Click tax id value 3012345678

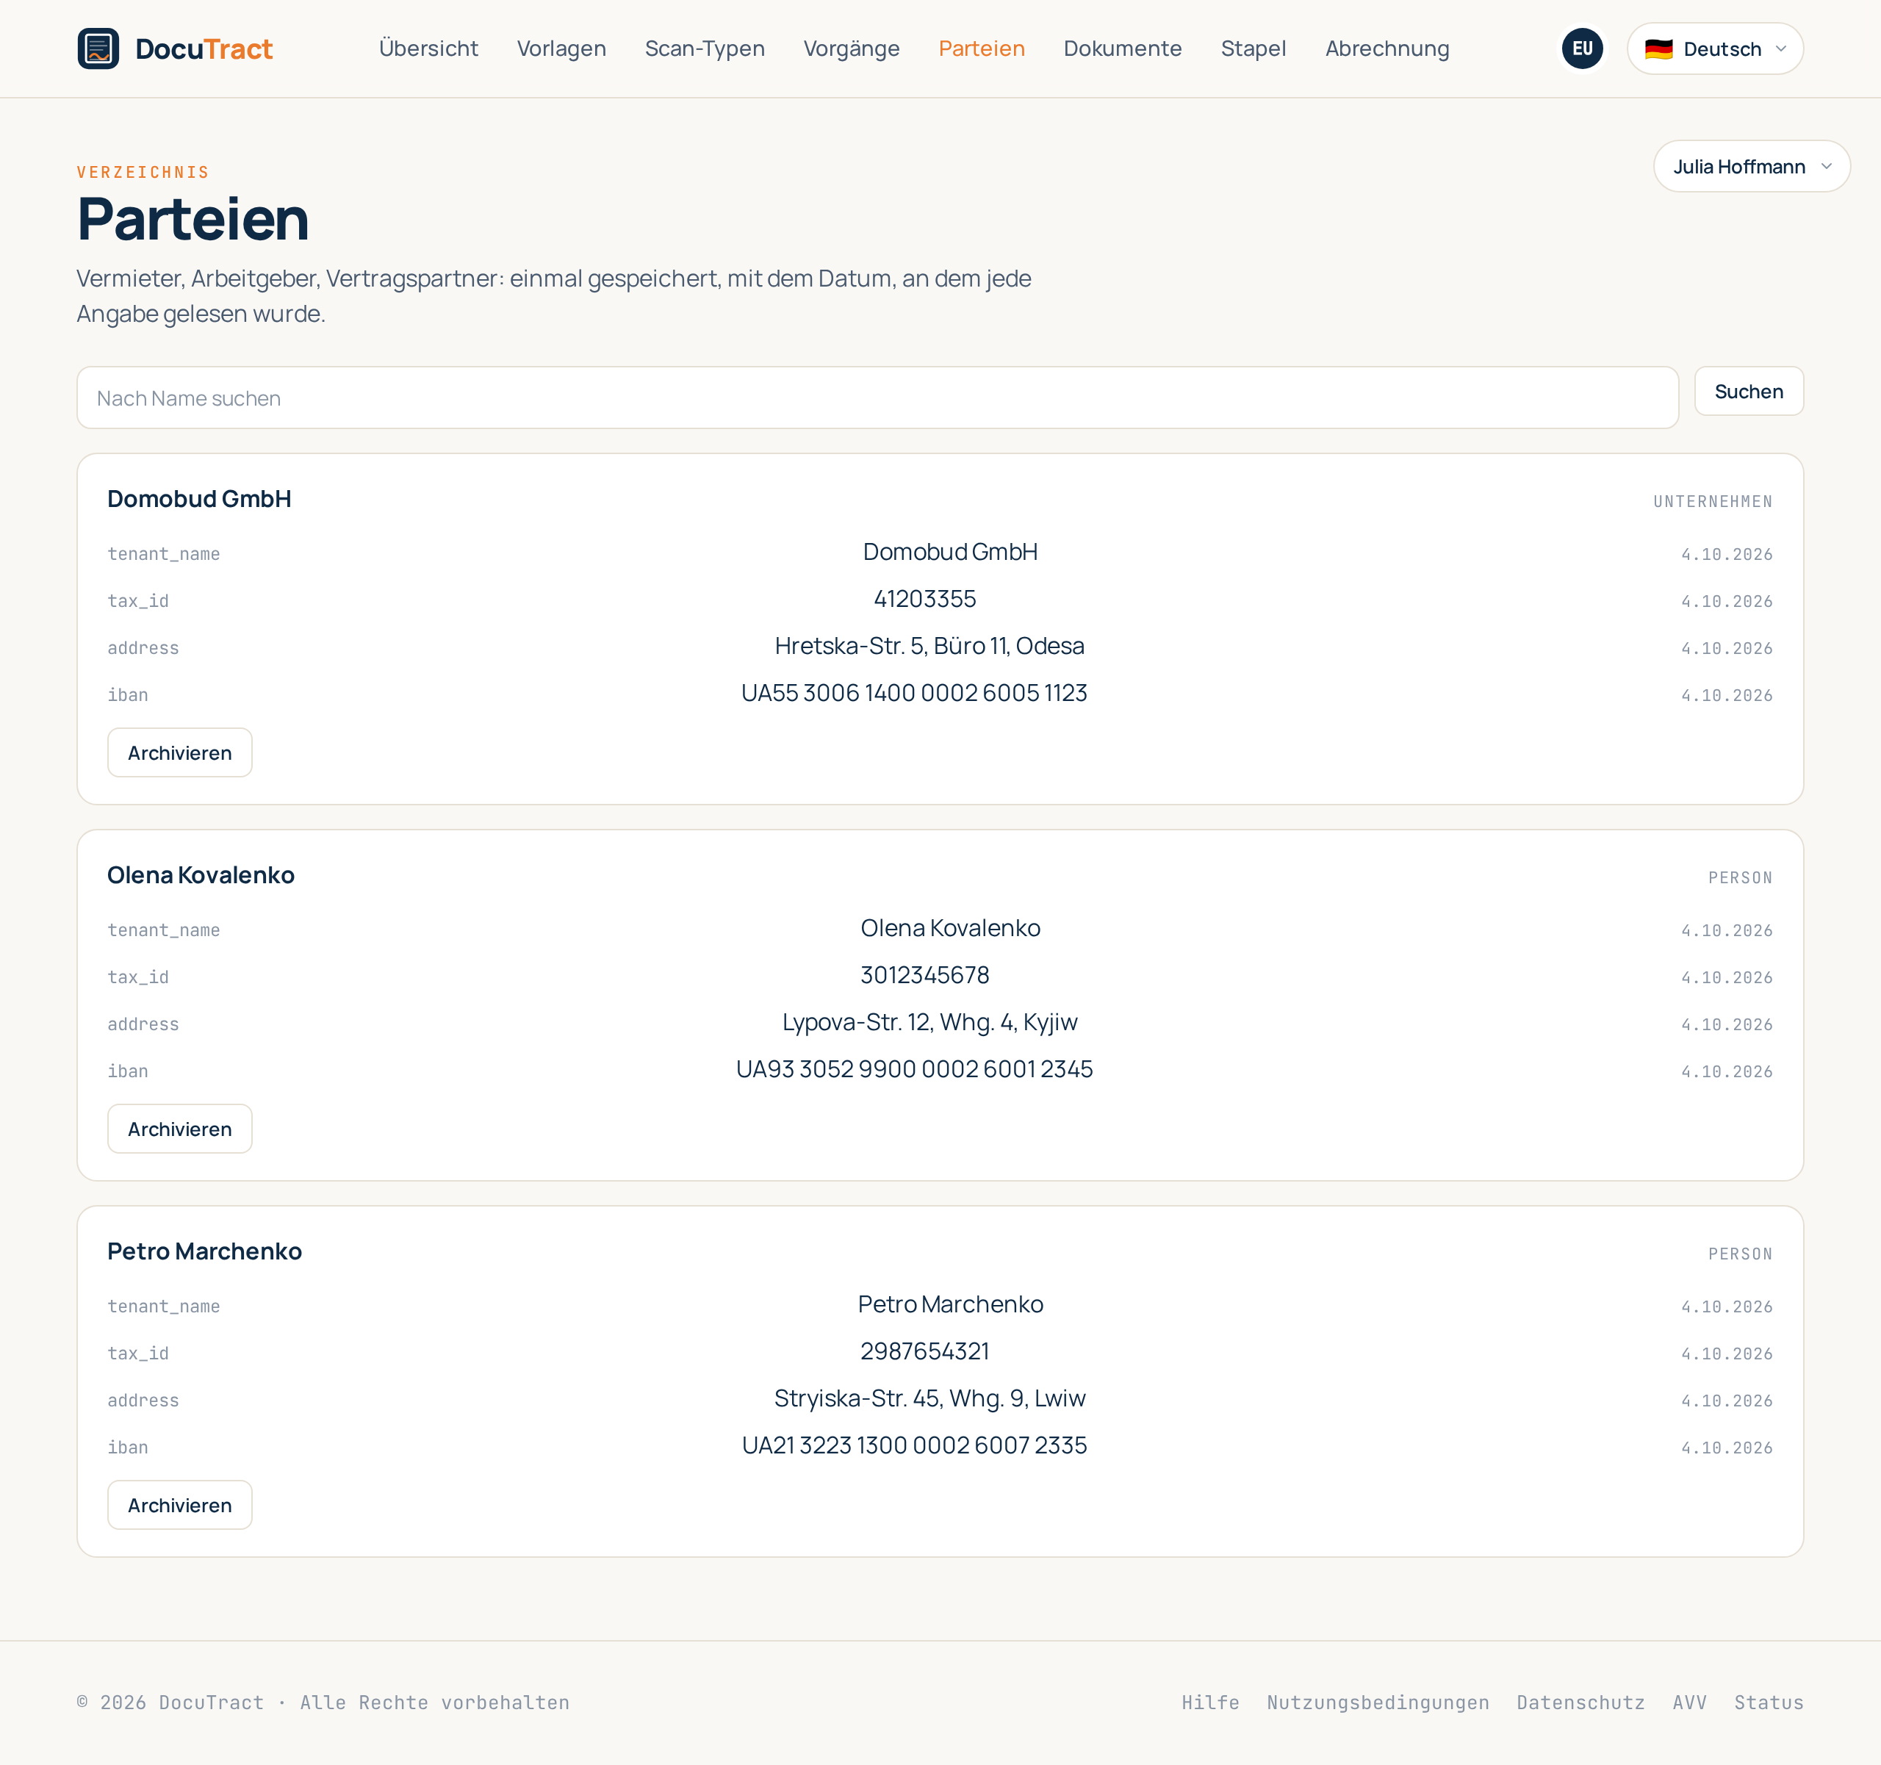[x=924, y=975]
